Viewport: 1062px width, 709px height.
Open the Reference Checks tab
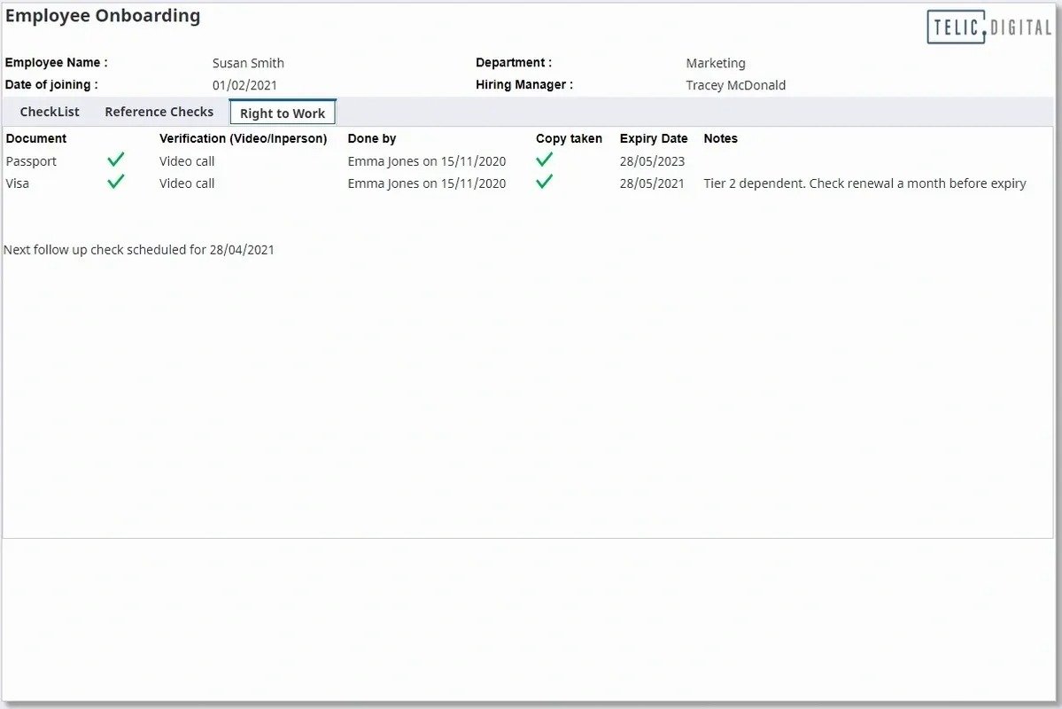[x=159, y=112]
